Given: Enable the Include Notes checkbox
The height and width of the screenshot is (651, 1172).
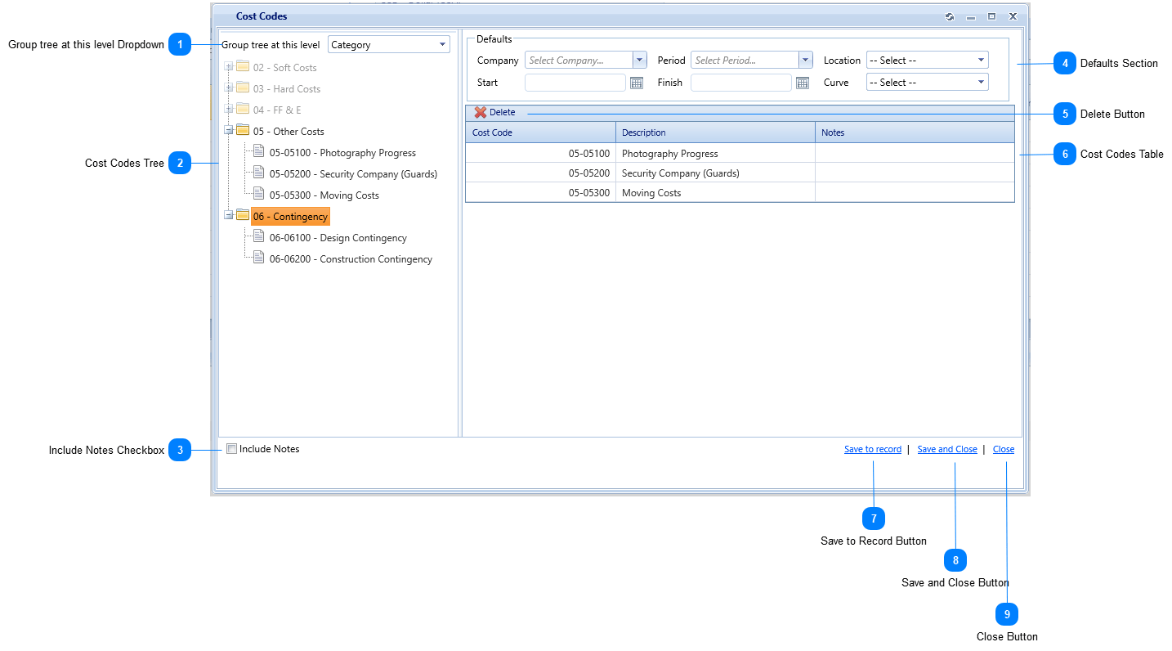Looking at the screenshot, I should tap(231, 448).
